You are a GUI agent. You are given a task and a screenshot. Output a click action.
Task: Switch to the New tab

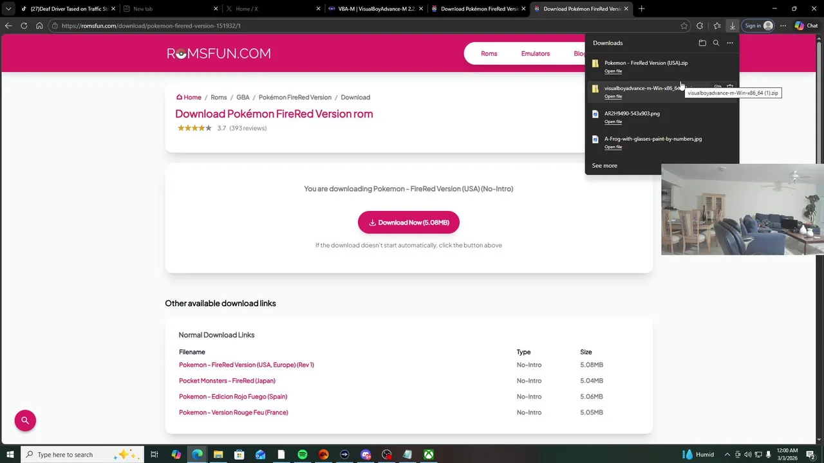(170, 9)
